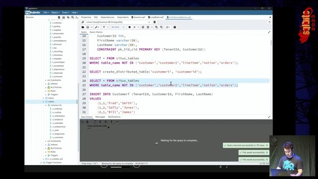Image resolution: width=318 pixels, height=179 pixels.
Task: Stop the running query
Action: point(129,27)
